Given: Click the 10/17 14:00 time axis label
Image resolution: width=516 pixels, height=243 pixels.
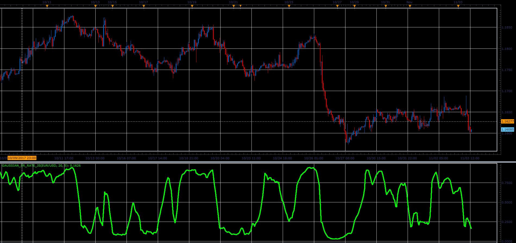Looking at the screenshot, I should click(158, 158).
